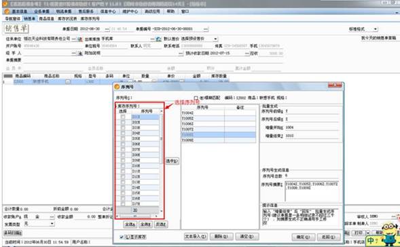Screen dimensions: 400x247
Task: Switch to the 销售单 tab
Action: tap(30, 18)
